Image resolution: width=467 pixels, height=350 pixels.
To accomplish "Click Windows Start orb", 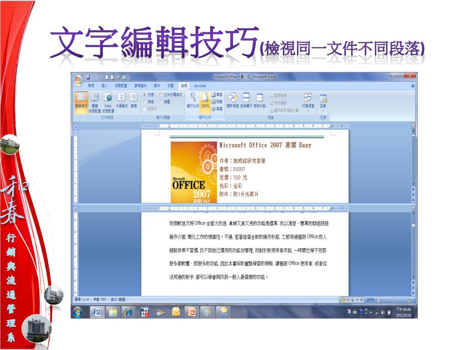I will click(78, 312).
